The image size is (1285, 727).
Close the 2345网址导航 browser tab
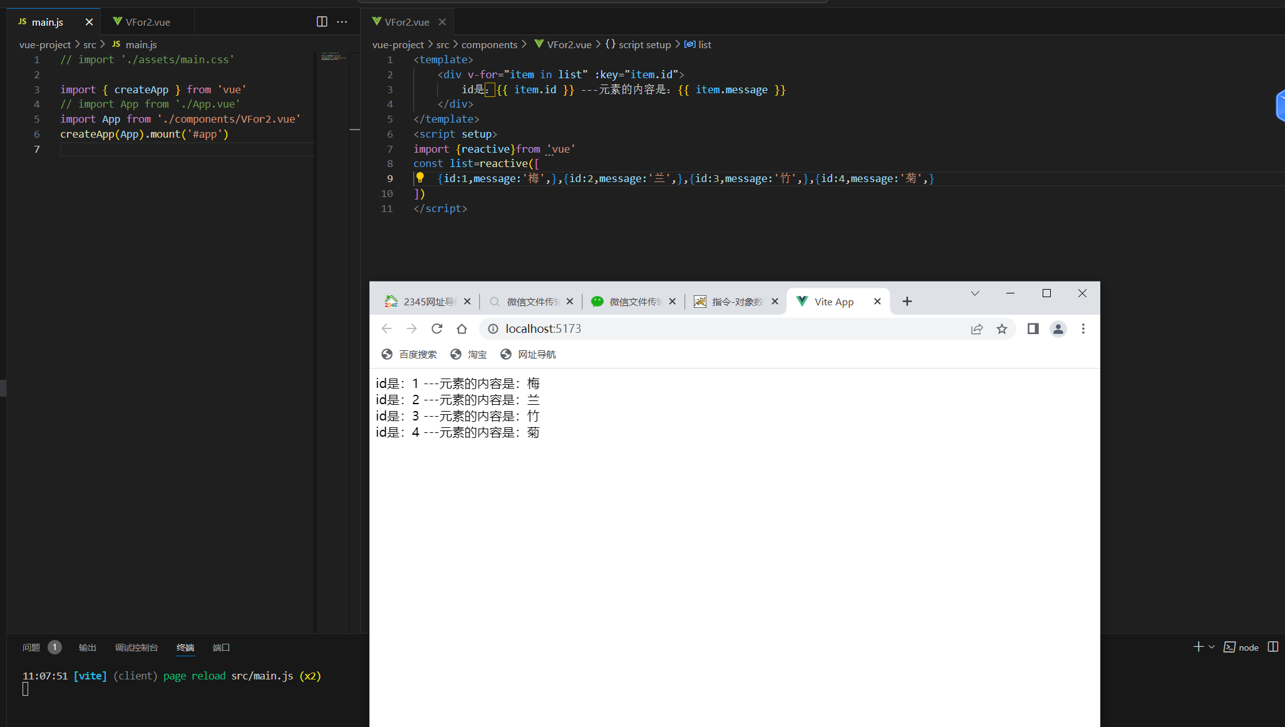[x=467, y=302]
